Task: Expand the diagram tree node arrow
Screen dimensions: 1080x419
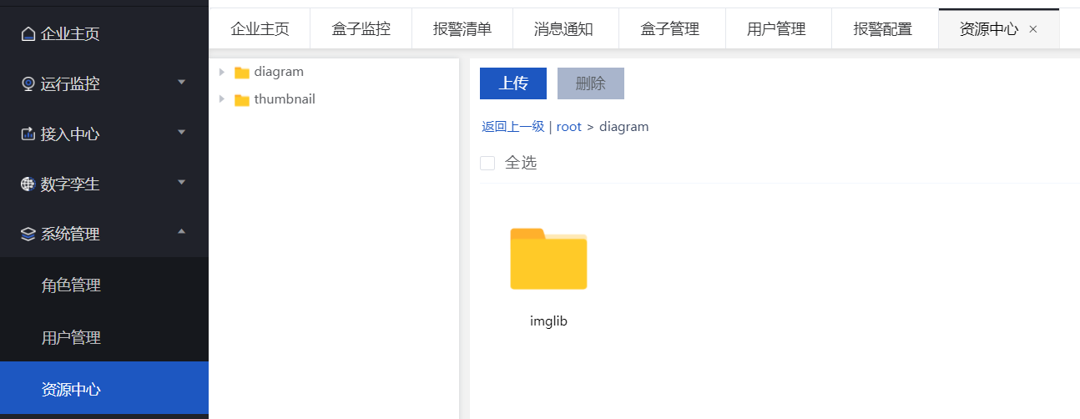Action: point(222,72)
